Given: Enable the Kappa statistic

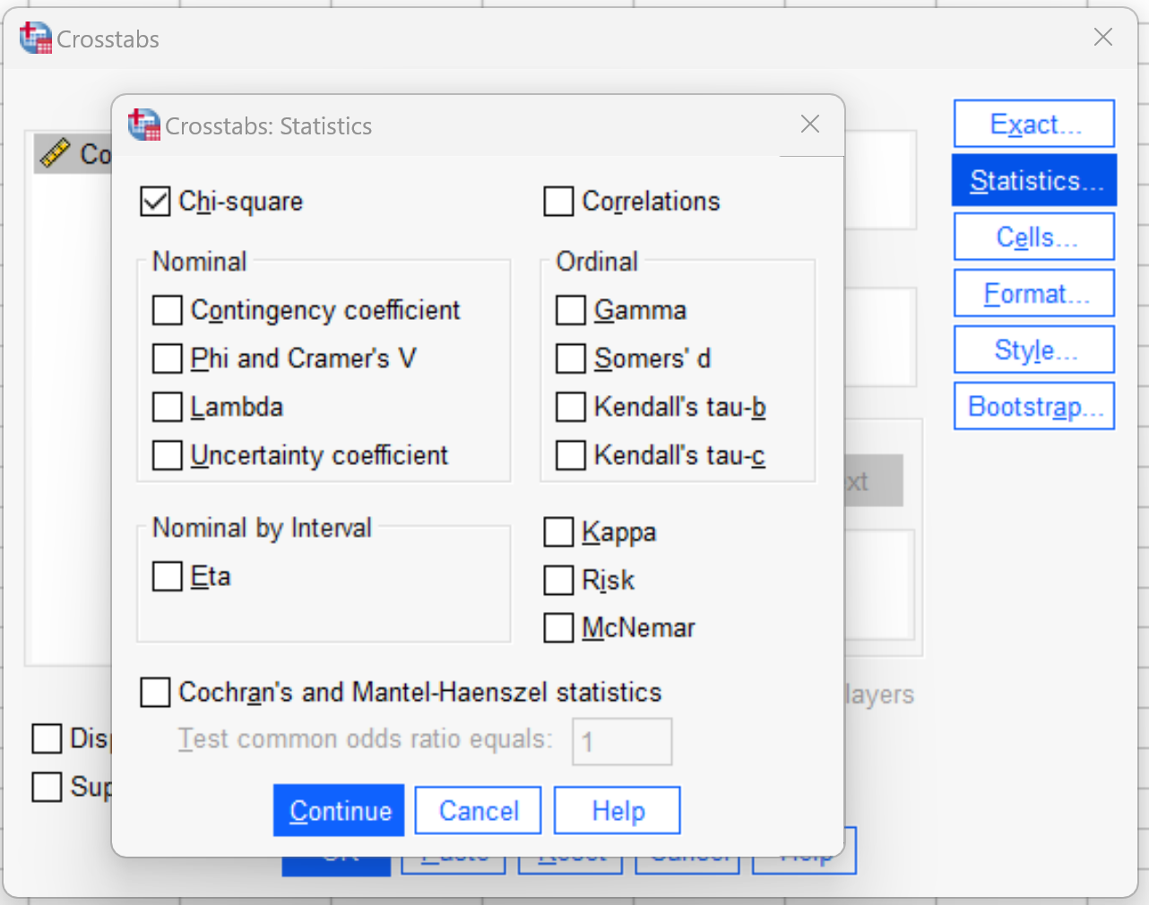Looking at the screenshot, I should [x=558, y=531].
